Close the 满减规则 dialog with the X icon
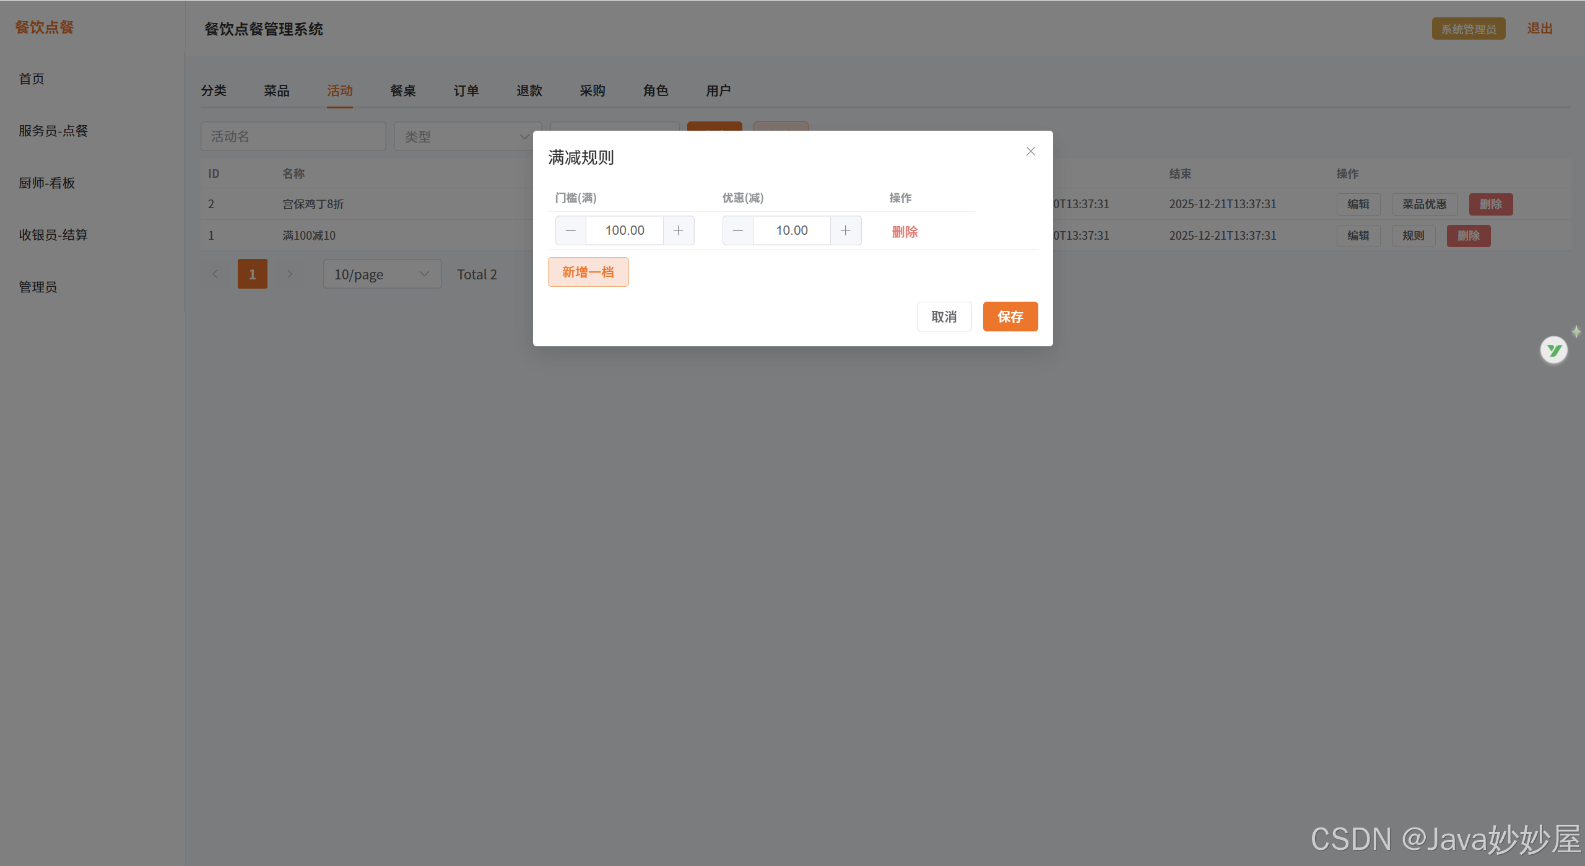The image size is (1585, 866). [x=1030, y=151]
